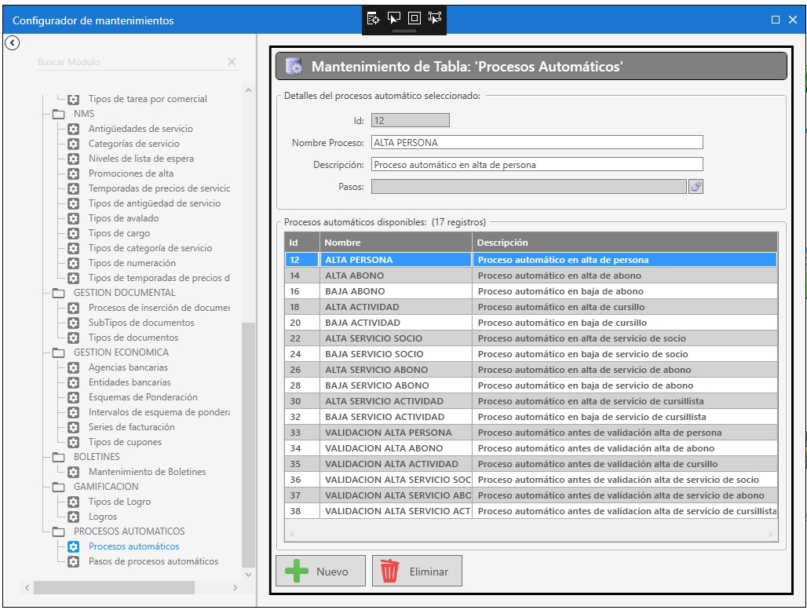Click into the Buscar Módulo search field
Image resolution: width=807 pixels, height=610 pixels.
coord(130,62)
